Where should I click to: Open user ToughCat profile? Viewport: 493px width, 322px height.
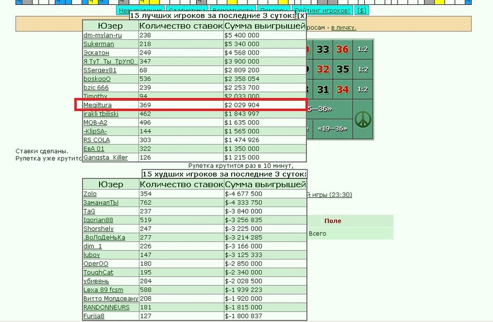pyautogui.click(x=98, y=272)
